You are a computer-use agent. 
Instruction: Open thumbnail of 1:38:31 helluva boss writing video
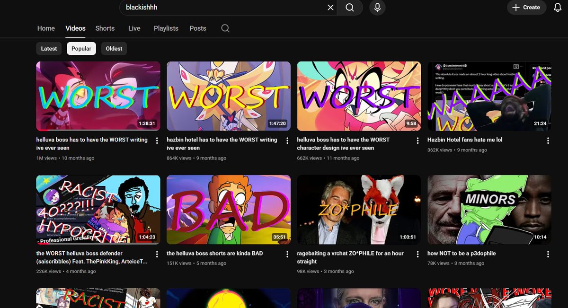[98, 96]
